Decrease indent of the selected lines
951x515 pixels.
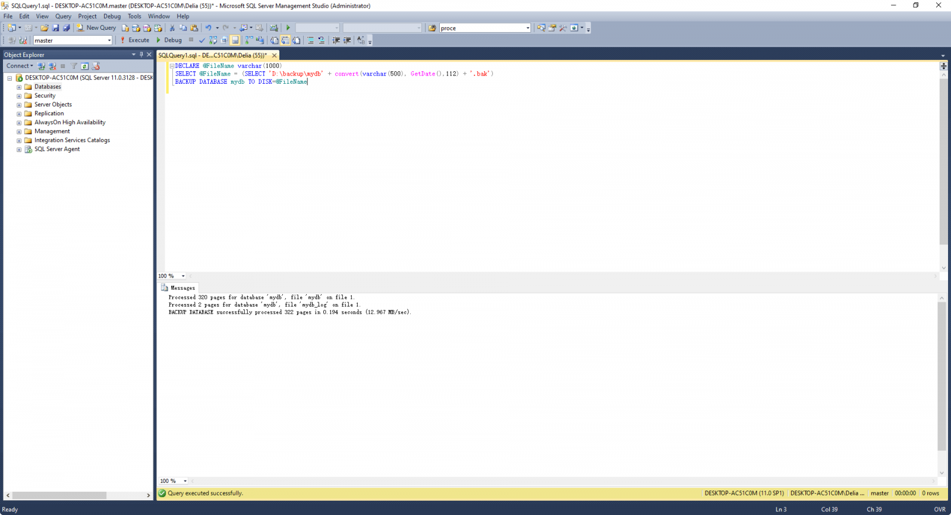pos(336,40)
